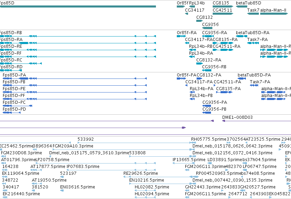Viewport: 291px width, 199px height.
Task: Select the Fps85D-PB protein feature
Action: coord(75,85)
